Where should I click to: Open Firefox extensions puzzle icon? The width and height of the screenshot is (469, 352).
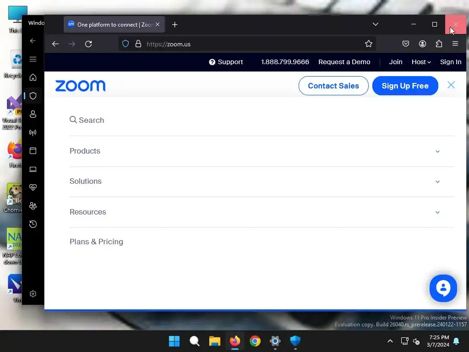coord(439,44)
